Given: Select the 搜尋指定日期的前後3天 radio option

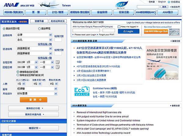Looking at the screenshot, I should (x=18, y=75).
